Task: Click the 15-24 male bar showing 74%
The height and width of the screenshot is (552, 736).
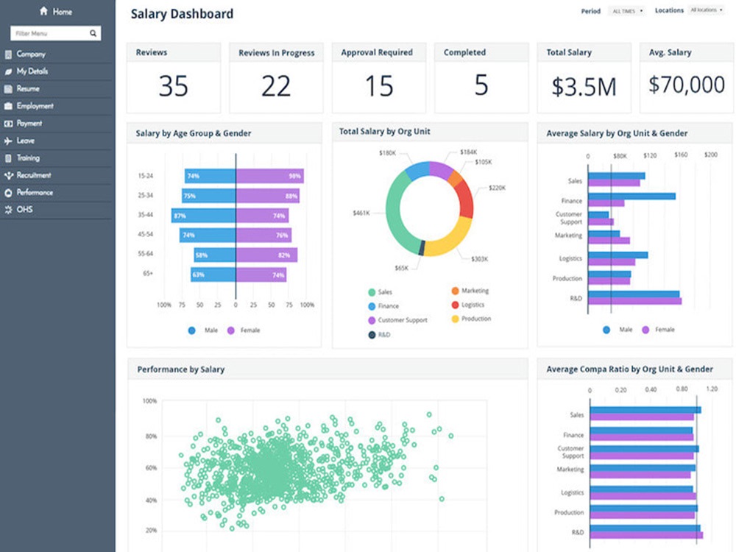Action: coord(210,176)
